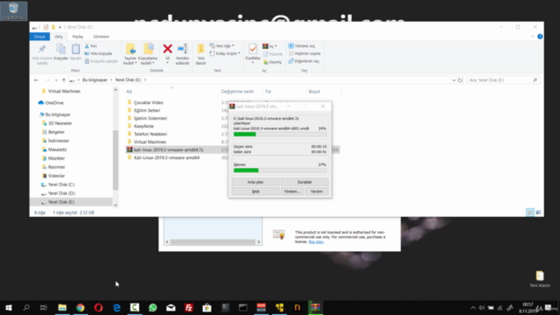Select Yerel Disk (D:) in navigation pane

coord(61,193)
